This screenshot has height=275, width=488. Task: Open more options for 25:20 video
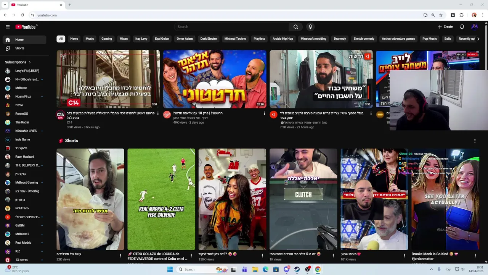[x=264, y=113]
